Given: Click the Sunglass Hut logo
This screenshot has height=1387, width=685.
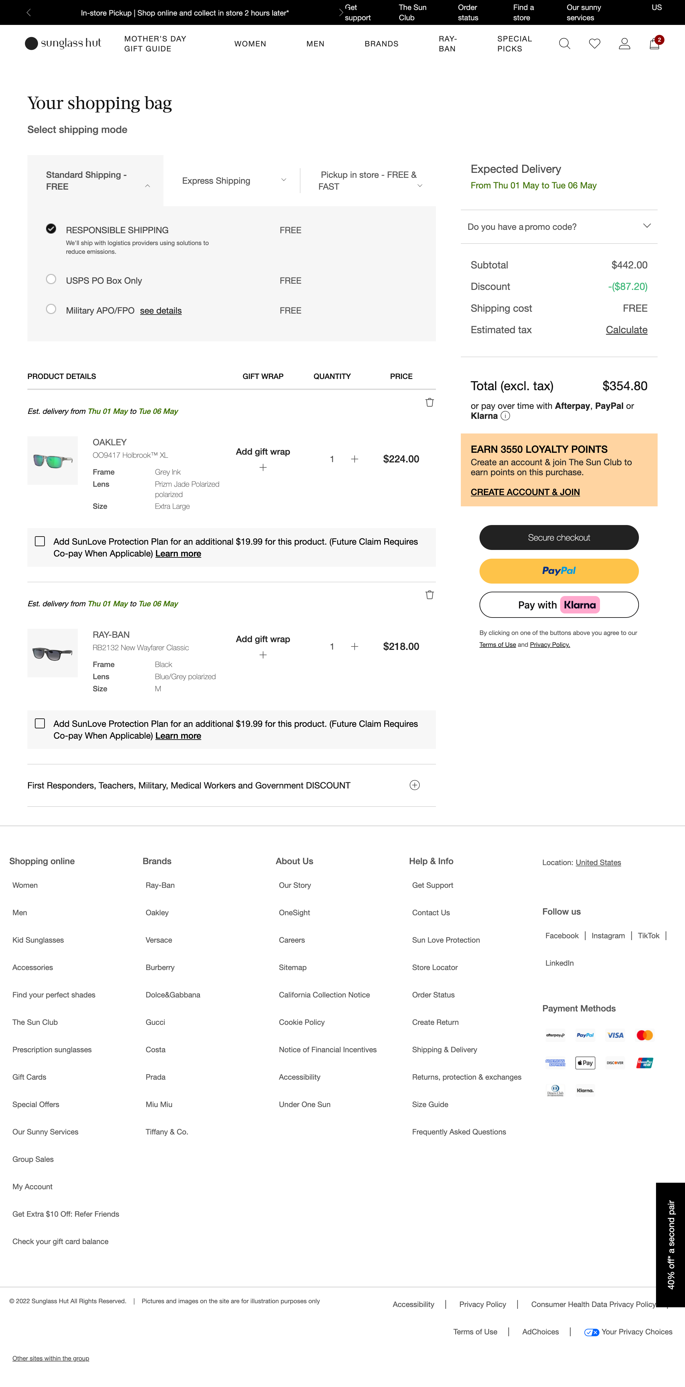Looking at the screenshot, I should tap(63, 43).
